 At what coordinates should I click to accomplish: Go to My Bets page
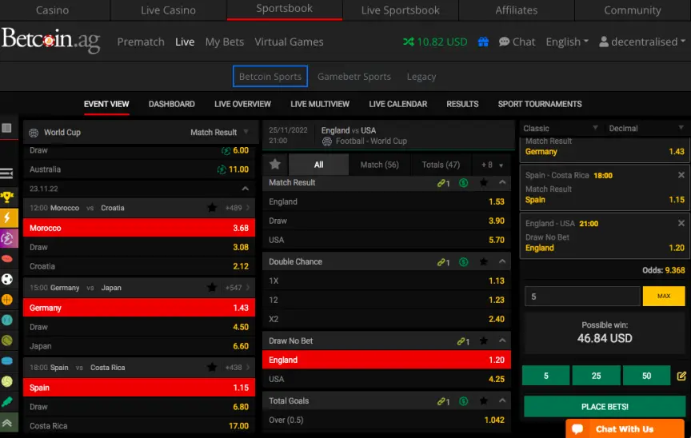[x=224, y=42]
